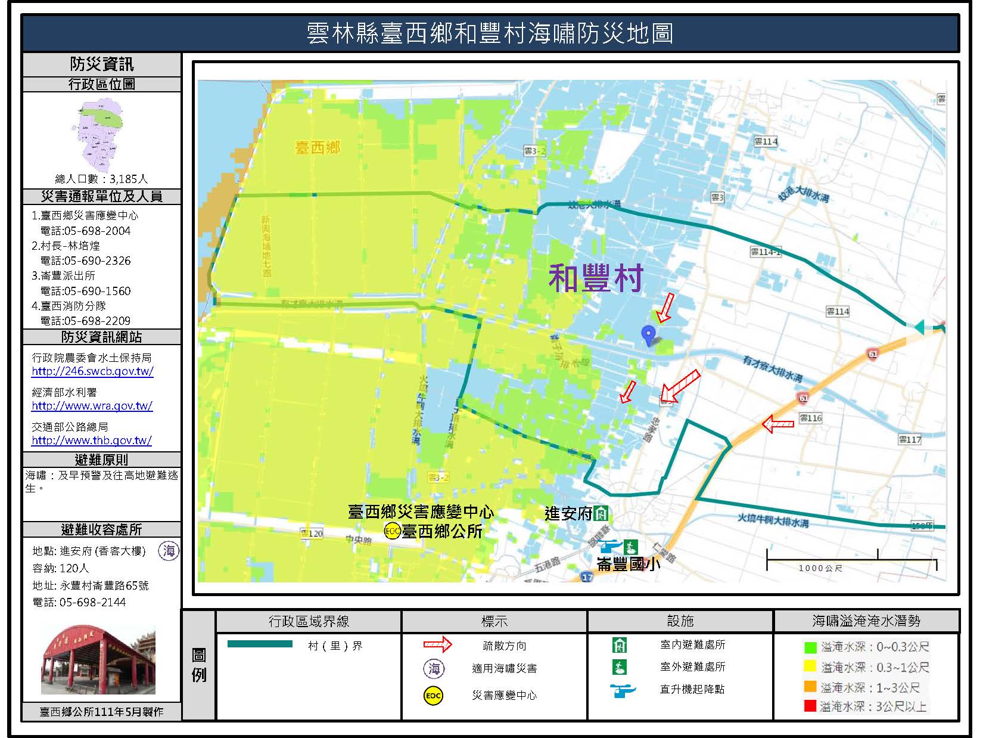
Task: Click the 進安府 shelter photo
Action: [98, 659]
